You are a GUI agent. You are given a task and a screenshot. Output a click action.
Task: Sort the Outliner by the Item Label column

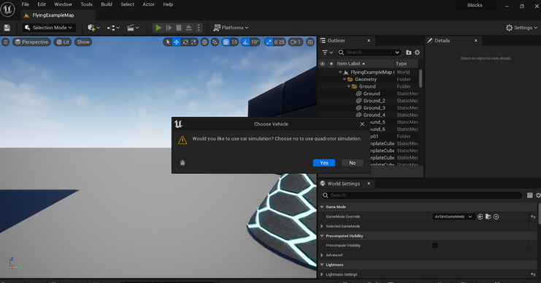pyautogui.click(x=365, y=64)
